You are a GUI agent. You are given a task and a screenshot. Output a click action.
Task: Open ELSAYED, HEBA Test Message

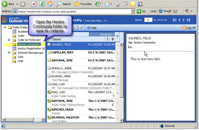[81, 78]
